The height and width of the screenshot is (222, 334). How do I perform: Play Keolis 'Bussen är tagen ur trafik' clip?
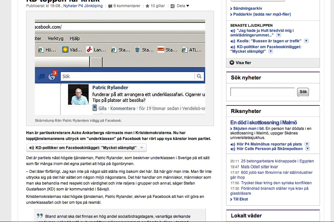tap(269, 41)
